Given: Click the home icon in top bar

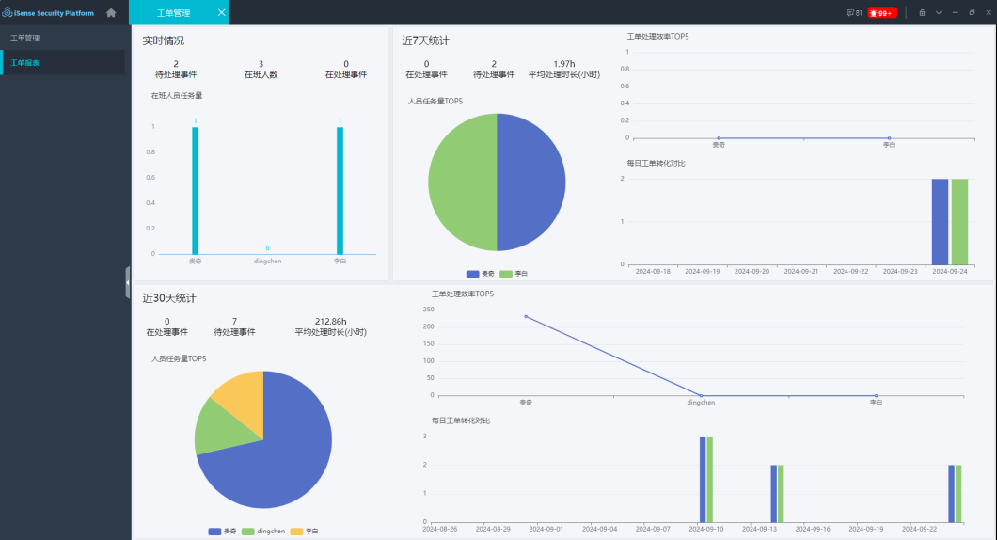Looking at the screenshot, I should 111,12.
